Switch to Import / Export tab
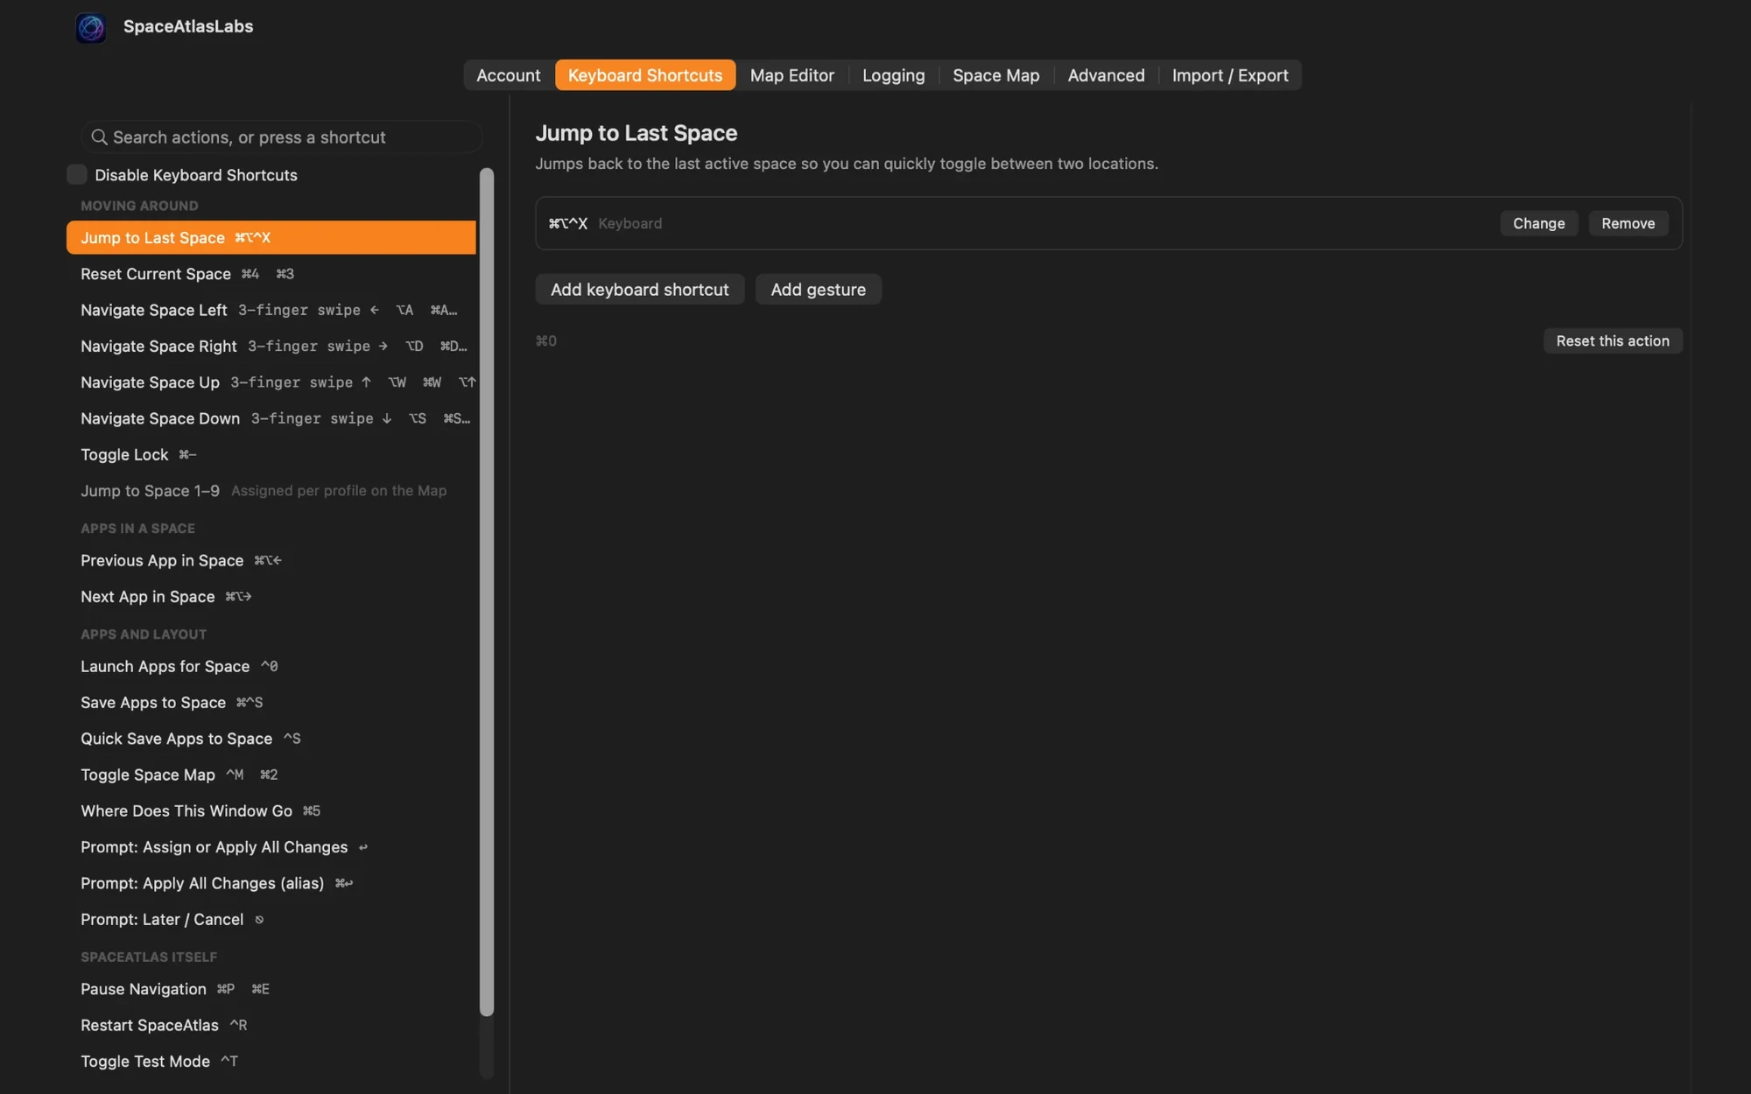1751x1094 pixels. [x=1229, y=75]
